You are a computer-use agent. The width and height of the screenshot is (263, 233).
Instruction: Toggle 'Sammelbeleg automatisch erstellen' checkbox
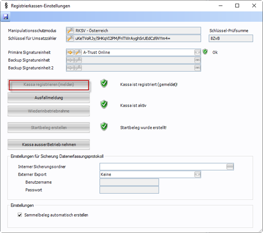(x=20, y=215)
